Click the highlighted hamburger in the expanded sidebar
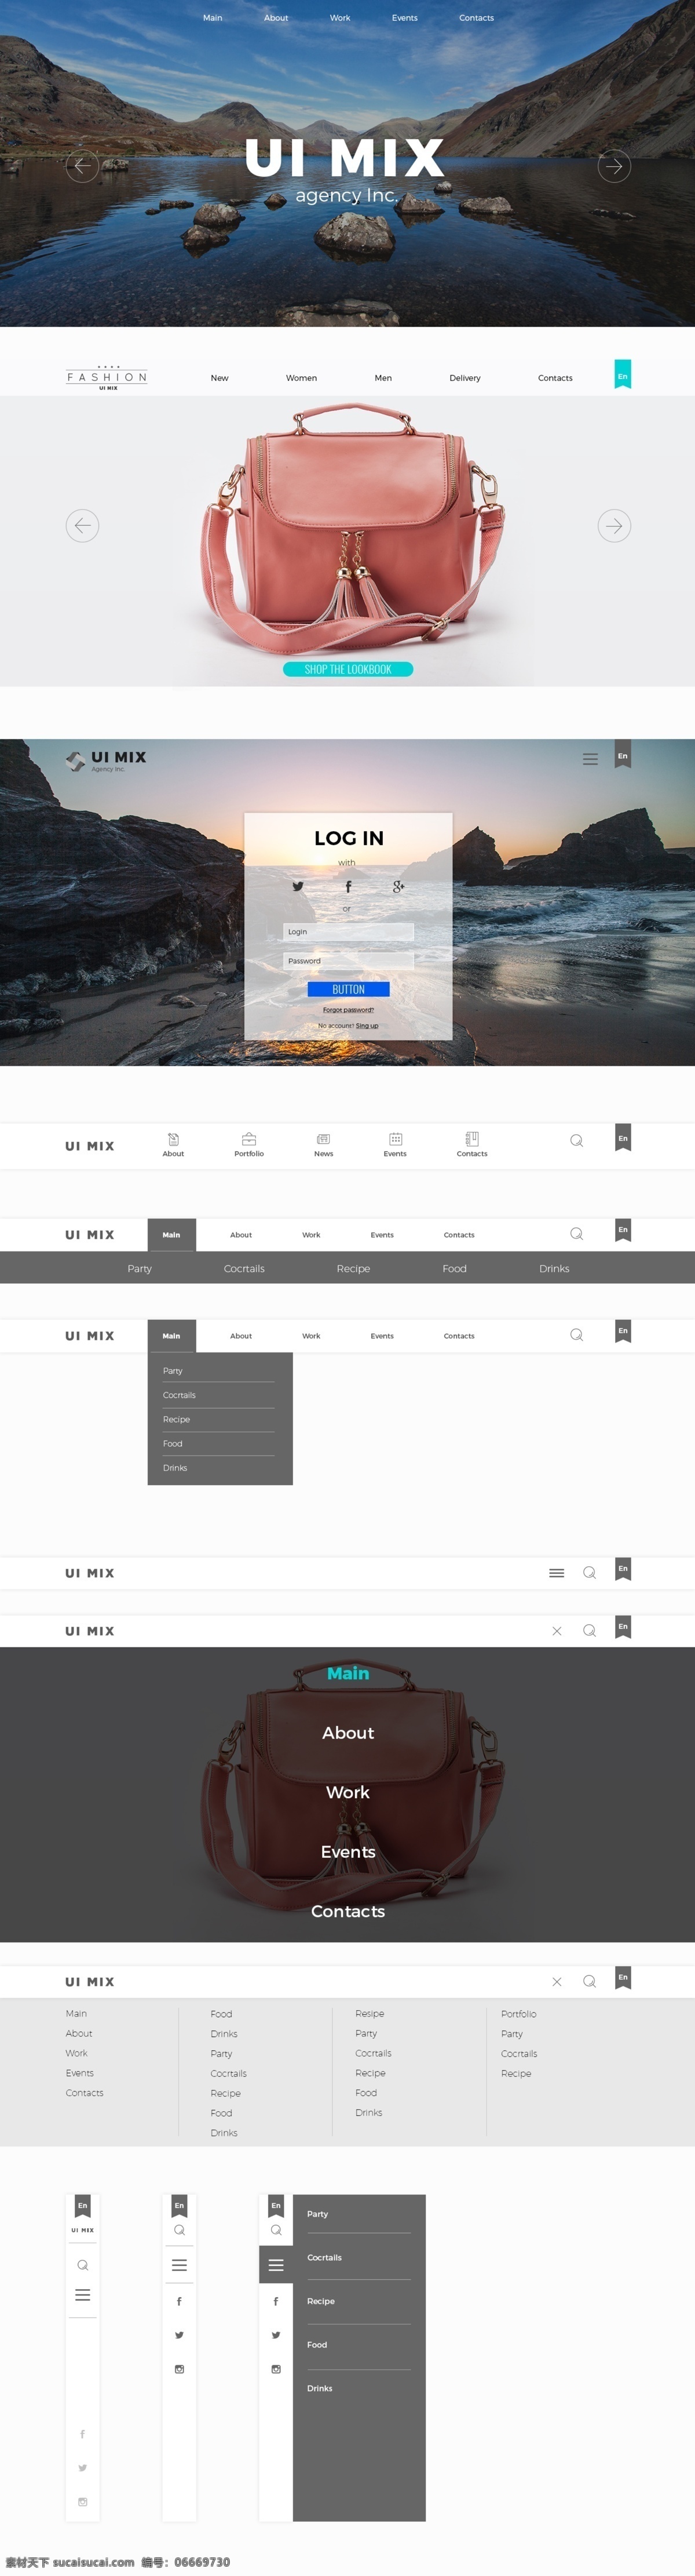 point(276,2265)
